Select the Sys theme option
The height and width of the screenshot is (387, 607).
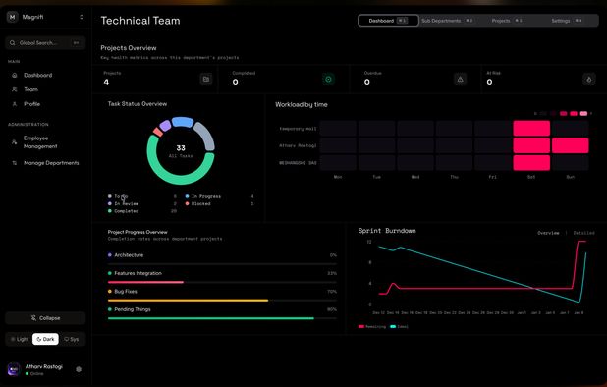pos(72,339)
